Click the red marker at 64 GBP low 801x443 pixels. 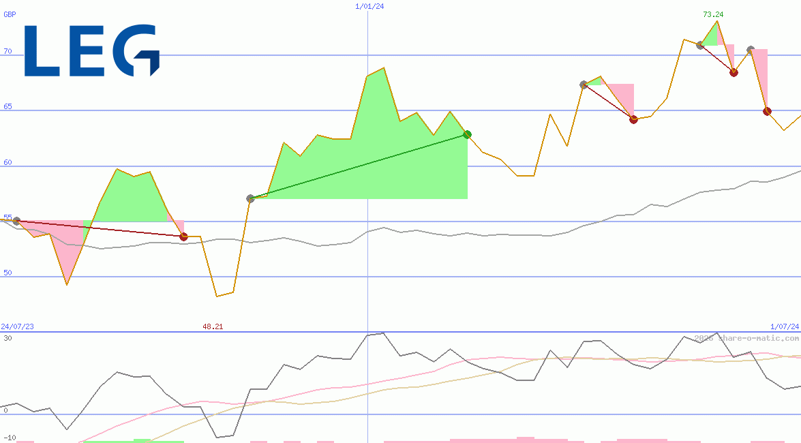click(x=633, y=119)
